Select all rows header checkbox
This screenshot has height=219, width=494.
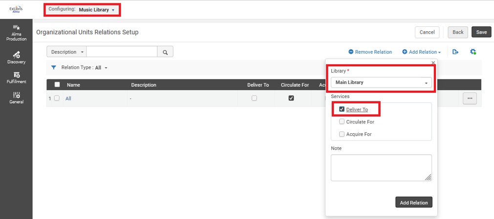coord(57,84)
